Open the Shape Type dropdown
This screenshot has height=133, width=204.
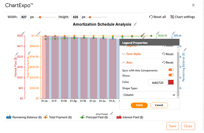pos(149,95)
